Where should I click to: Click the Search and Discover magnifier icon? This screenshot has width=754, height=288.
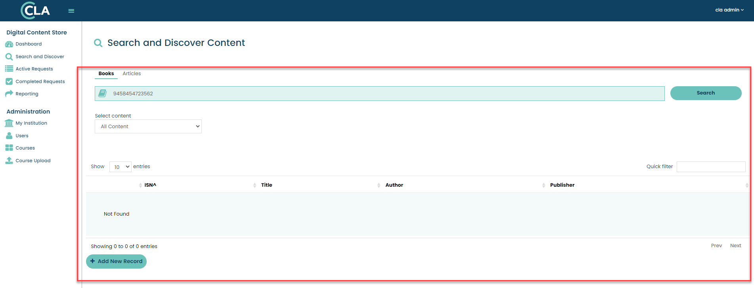9,57
